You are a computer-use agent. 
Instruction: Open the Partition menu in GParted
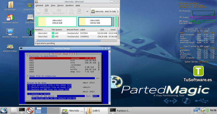pos(69,5)
